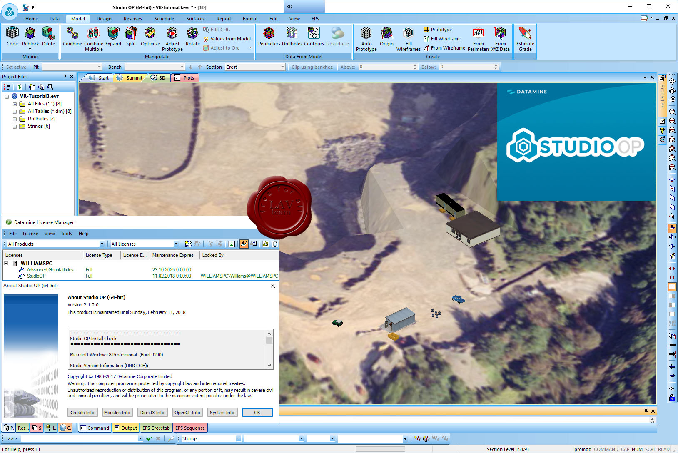Click Fill Wireframes icon
The image size is (678, 453).
click(409, 39)
